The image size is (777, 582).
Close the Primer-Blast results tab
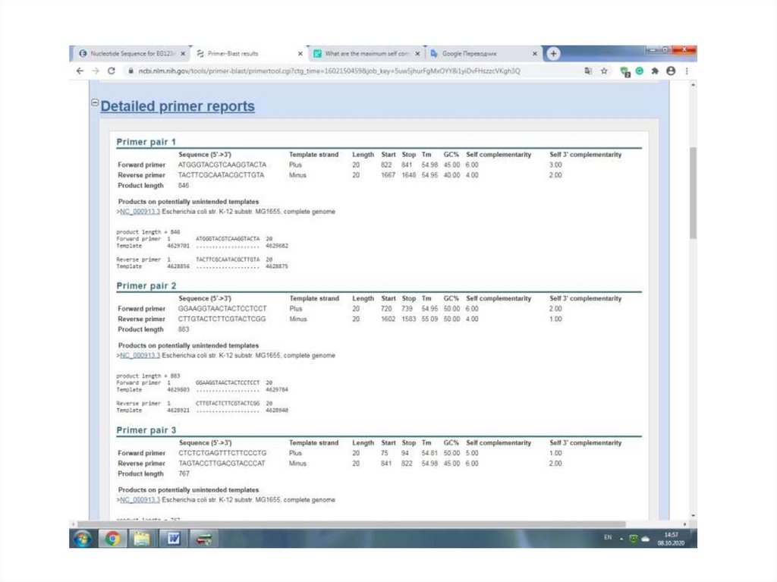click(300, 54)
